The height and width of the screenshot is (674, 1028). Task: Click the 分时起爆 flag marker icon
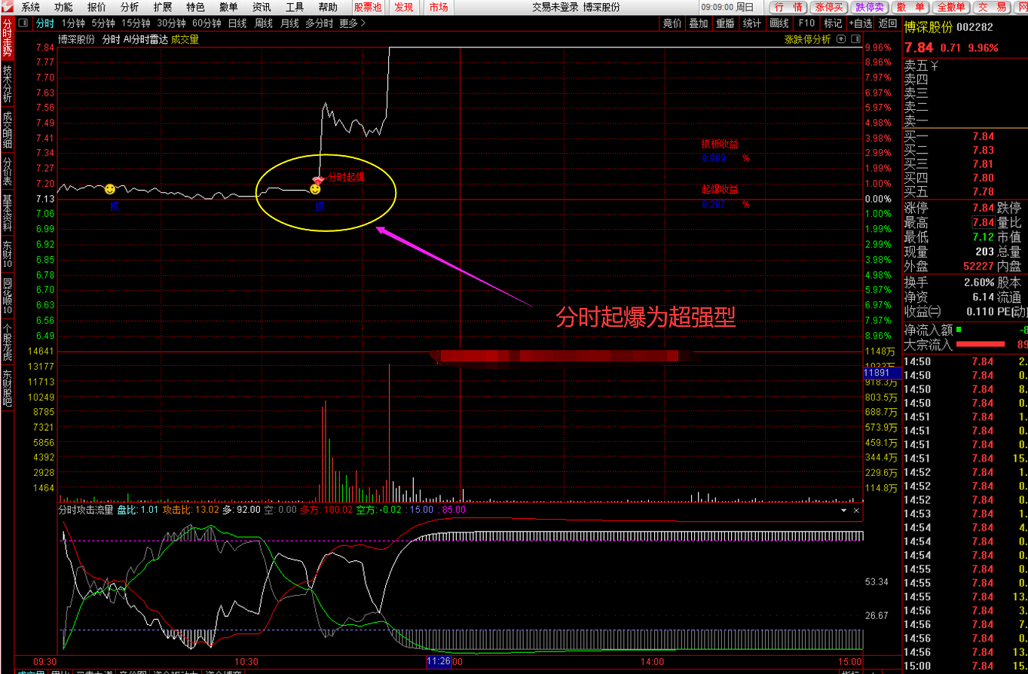pyautogui.click(x=319, y=178)
